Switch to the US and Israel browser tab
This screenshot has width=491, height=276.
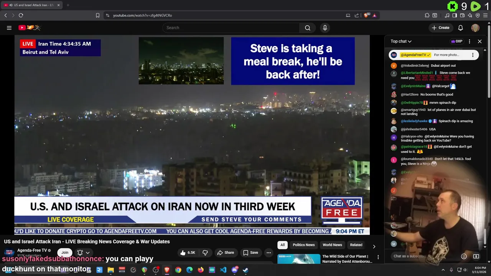tap(31, 5)
